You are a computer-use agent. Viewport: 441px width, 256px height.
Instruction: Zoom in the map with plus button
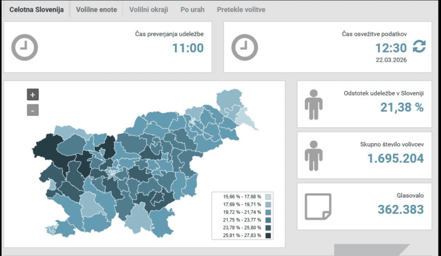33,94
